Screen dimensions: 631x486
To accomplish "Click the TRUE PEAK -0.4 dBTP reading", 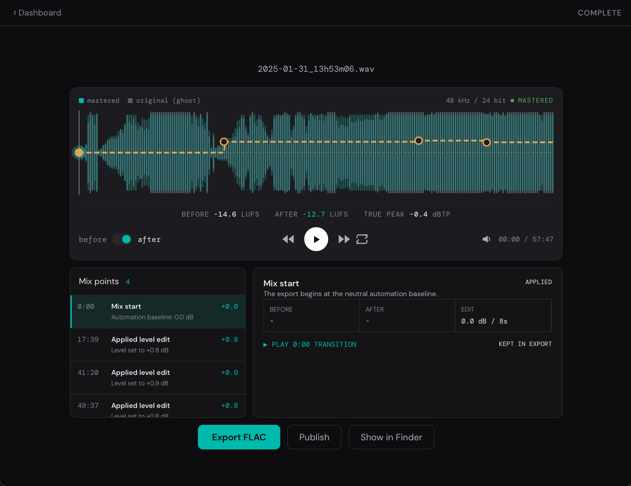I will (x=407, y=214).
